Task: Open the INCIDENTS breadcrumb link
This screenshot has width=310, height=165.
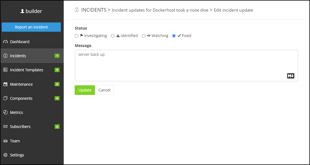Action: pos(94,10)
